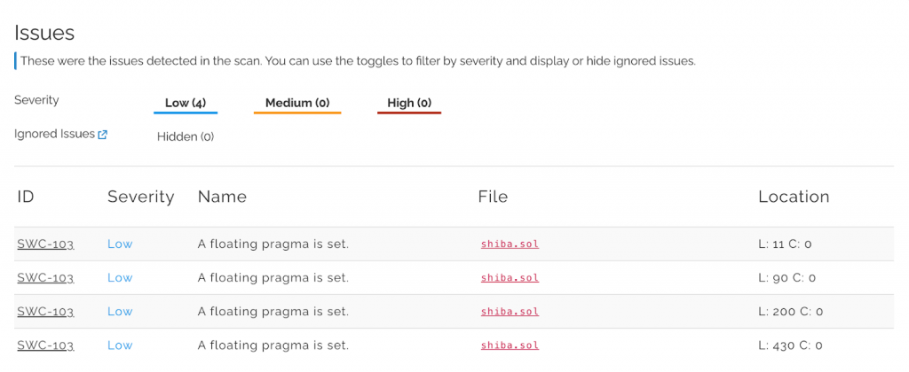Open shiba.sol file link in first row
The image size is (909, 372).
click(510, 244)
